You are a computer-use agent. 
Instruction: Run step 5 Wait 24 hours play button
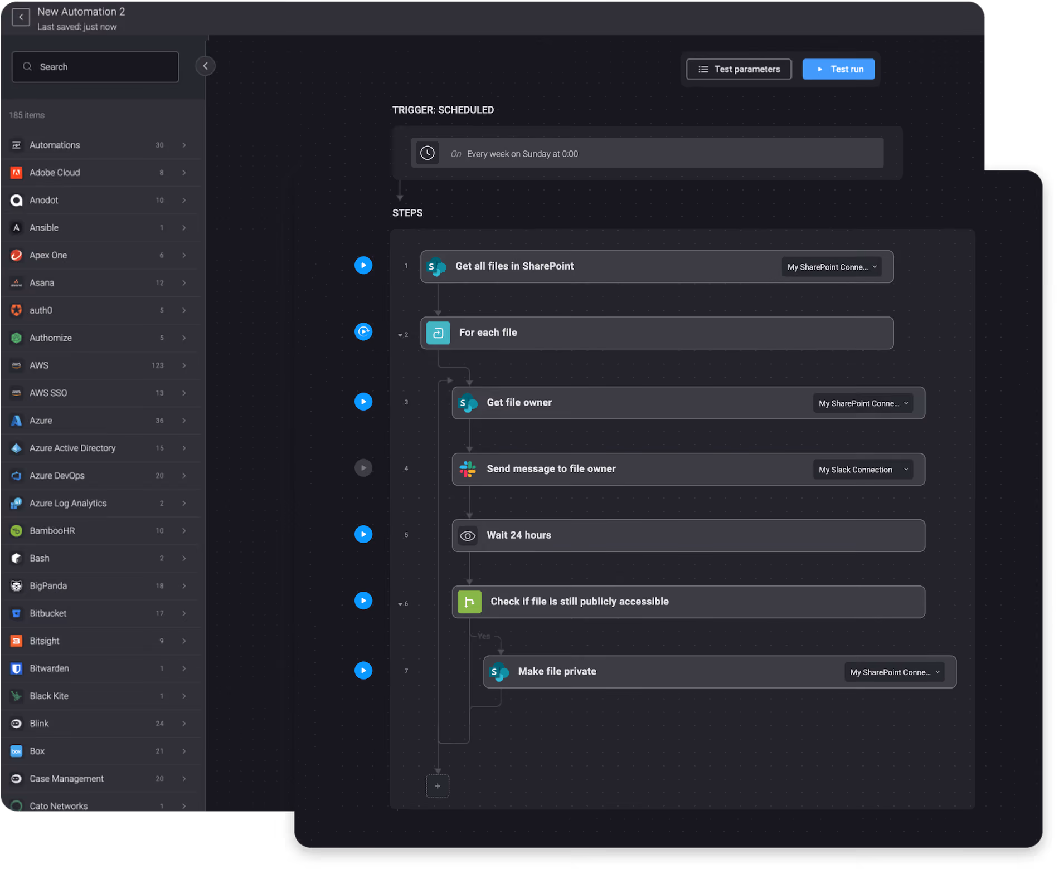(x=363, y=534)
